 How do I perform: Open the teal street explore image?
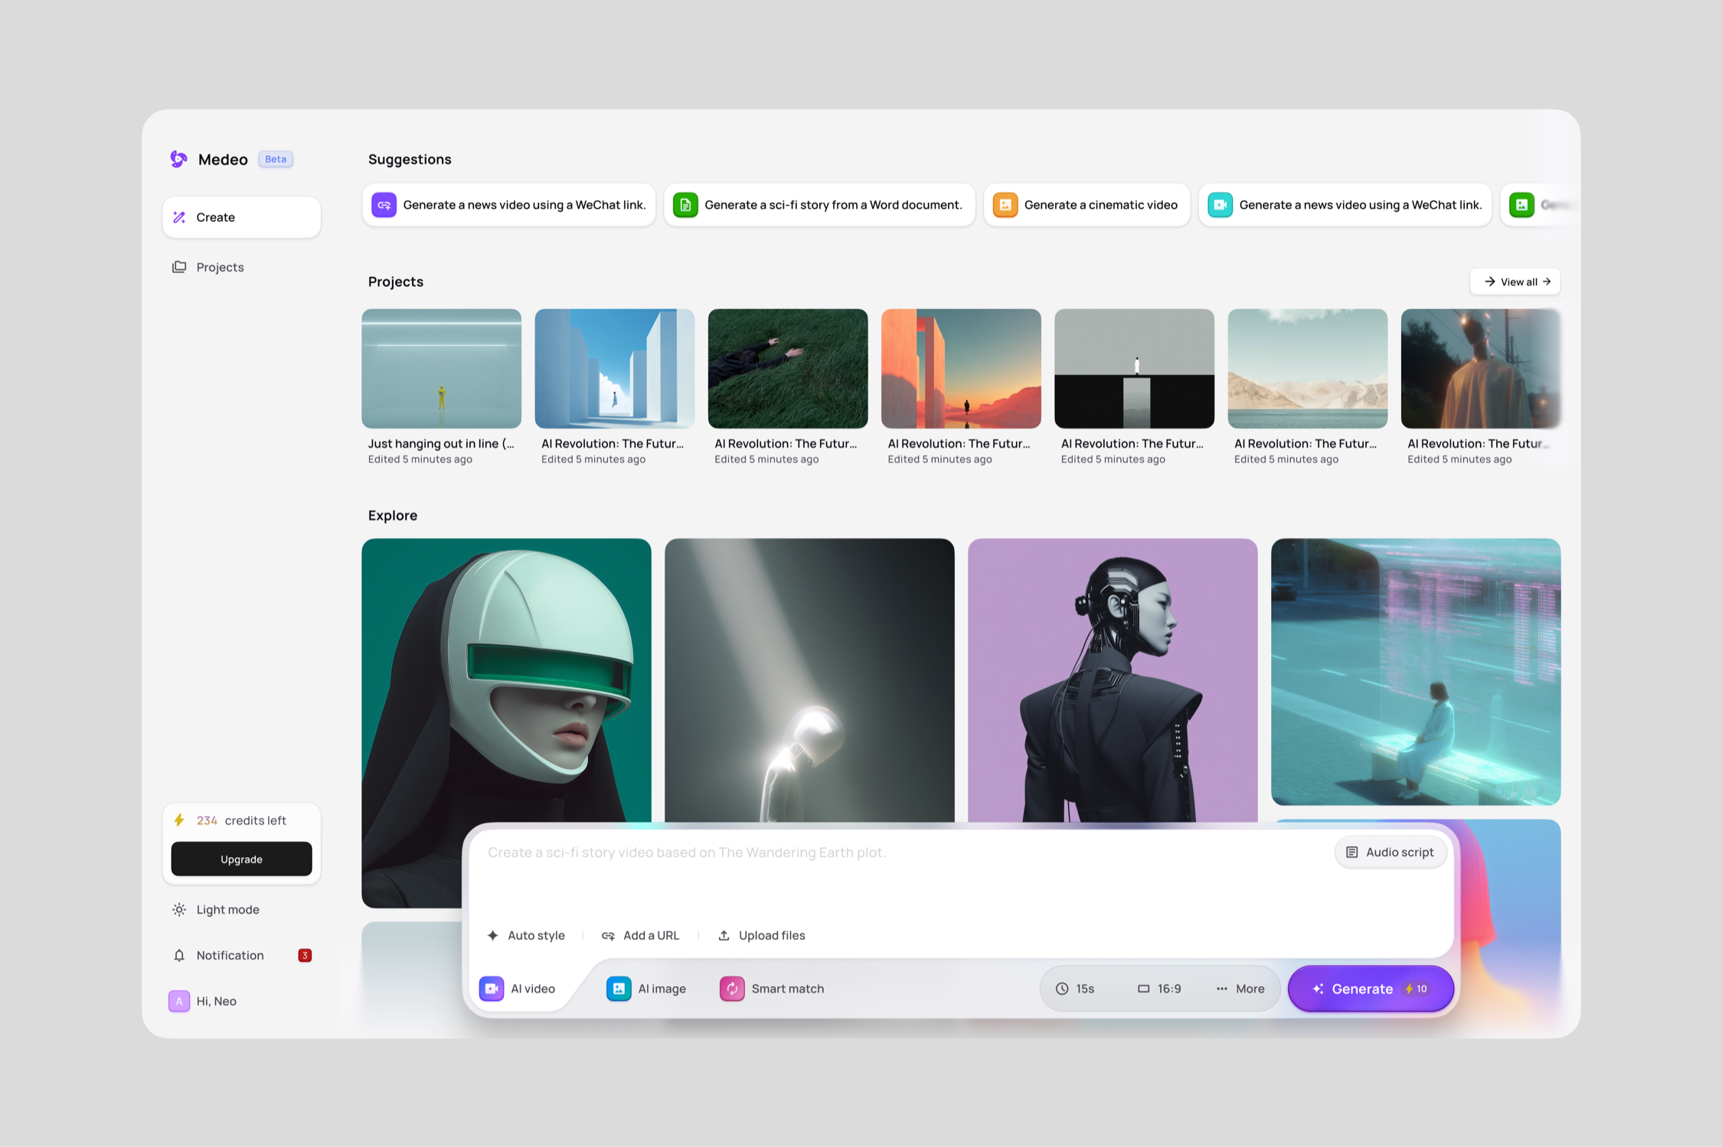[x=1416, y=672]
